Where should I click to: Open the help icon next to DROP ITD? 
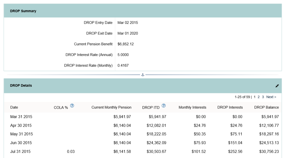[x=164, y=106]
